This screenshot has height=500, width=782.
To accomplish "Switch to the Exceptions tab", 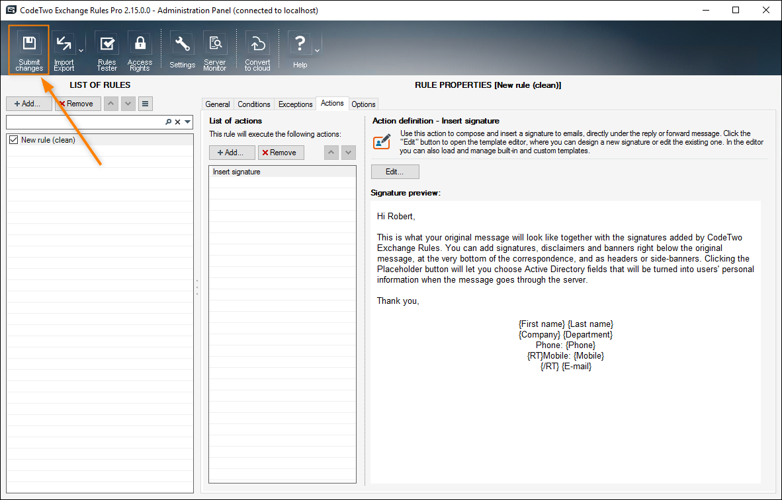I will 295,104.
